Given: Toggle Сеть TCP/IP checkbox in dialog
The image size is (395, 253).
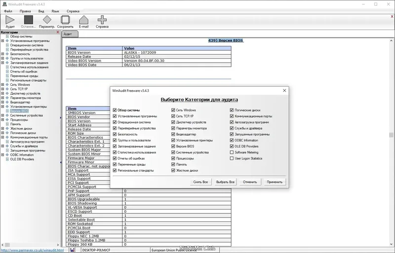Looking at the screenshot, I should click(173, 116).
